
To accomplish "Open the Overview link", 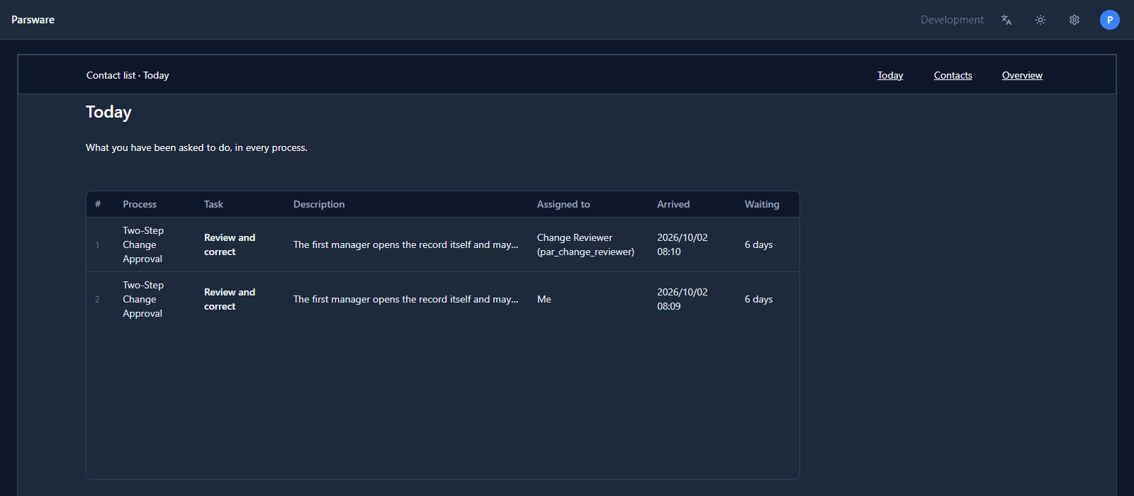I will 1022,75.
